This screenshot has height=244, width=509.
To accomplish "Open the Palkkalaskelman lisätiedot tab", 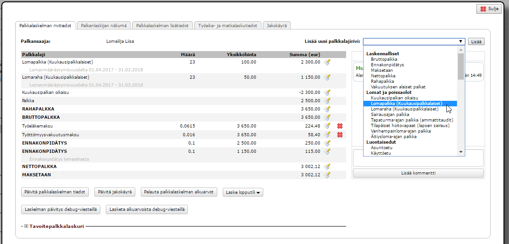I will [x=162, y=25].
